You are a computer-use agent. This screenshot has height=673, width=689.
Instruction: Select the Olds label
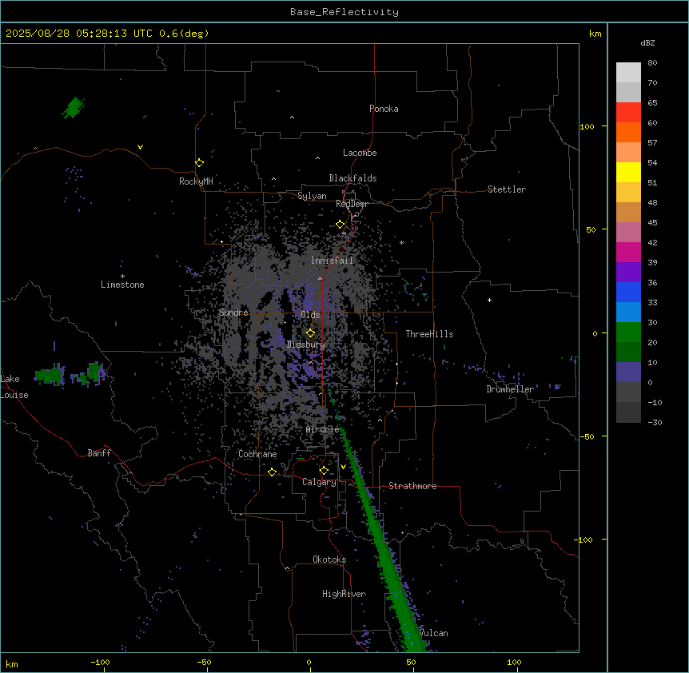[x=310, y=315]
